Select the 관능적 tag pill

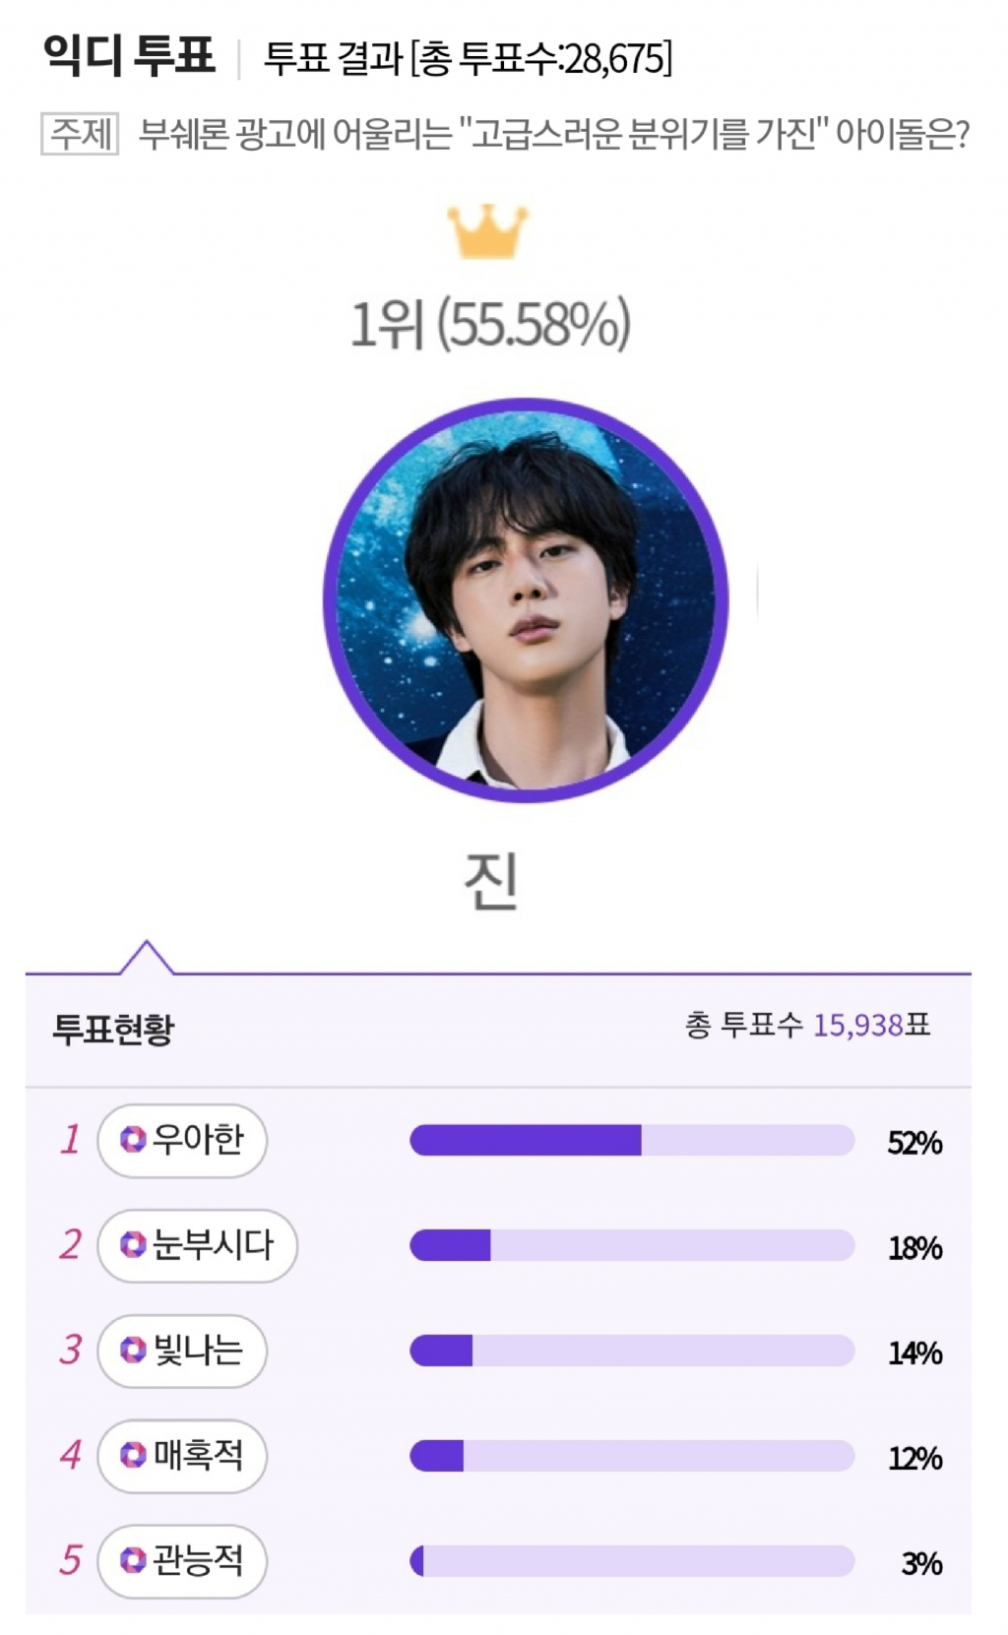(182, 1560)
